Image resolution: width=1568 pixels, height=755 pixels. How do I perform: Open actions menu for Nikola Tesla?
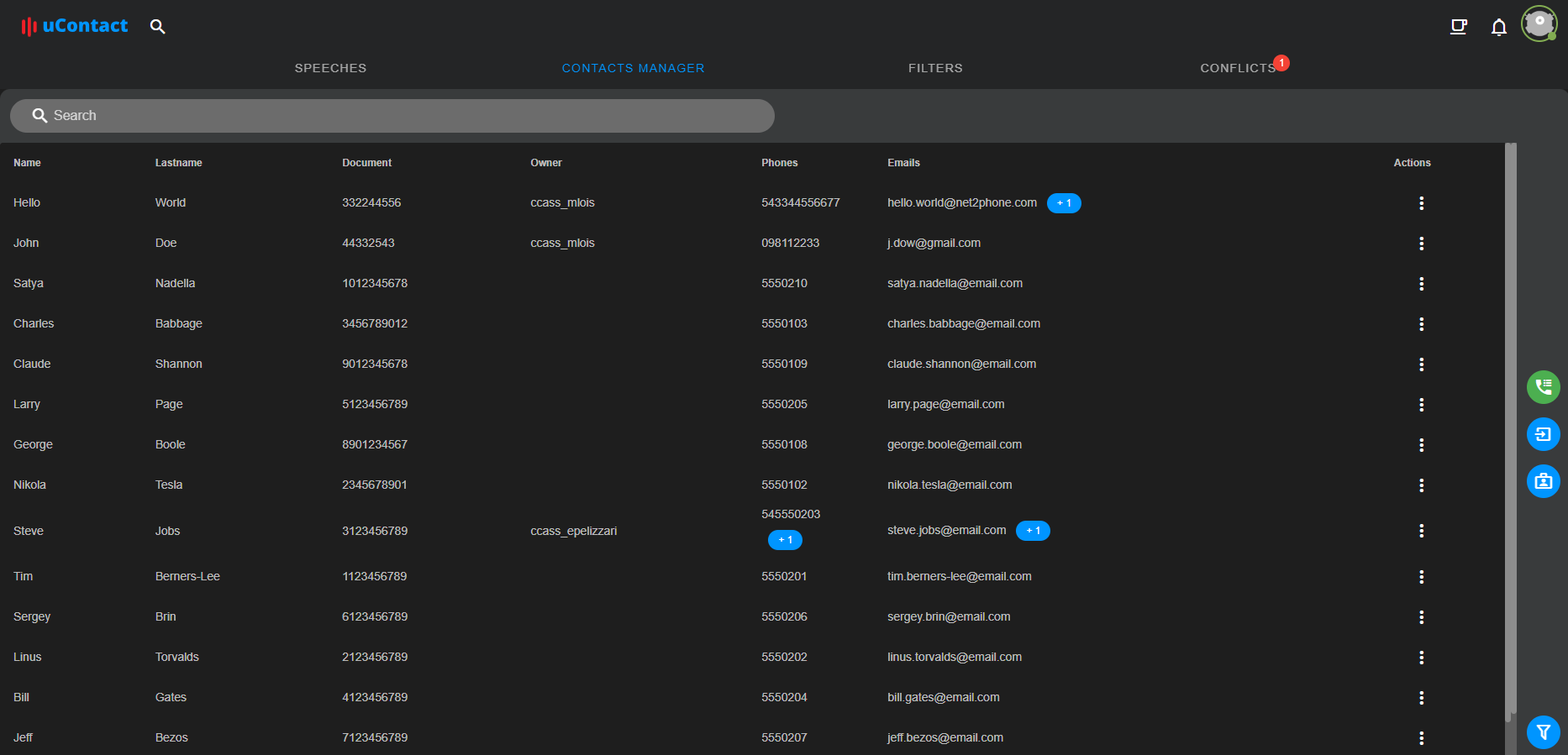tap(1421, 485)
